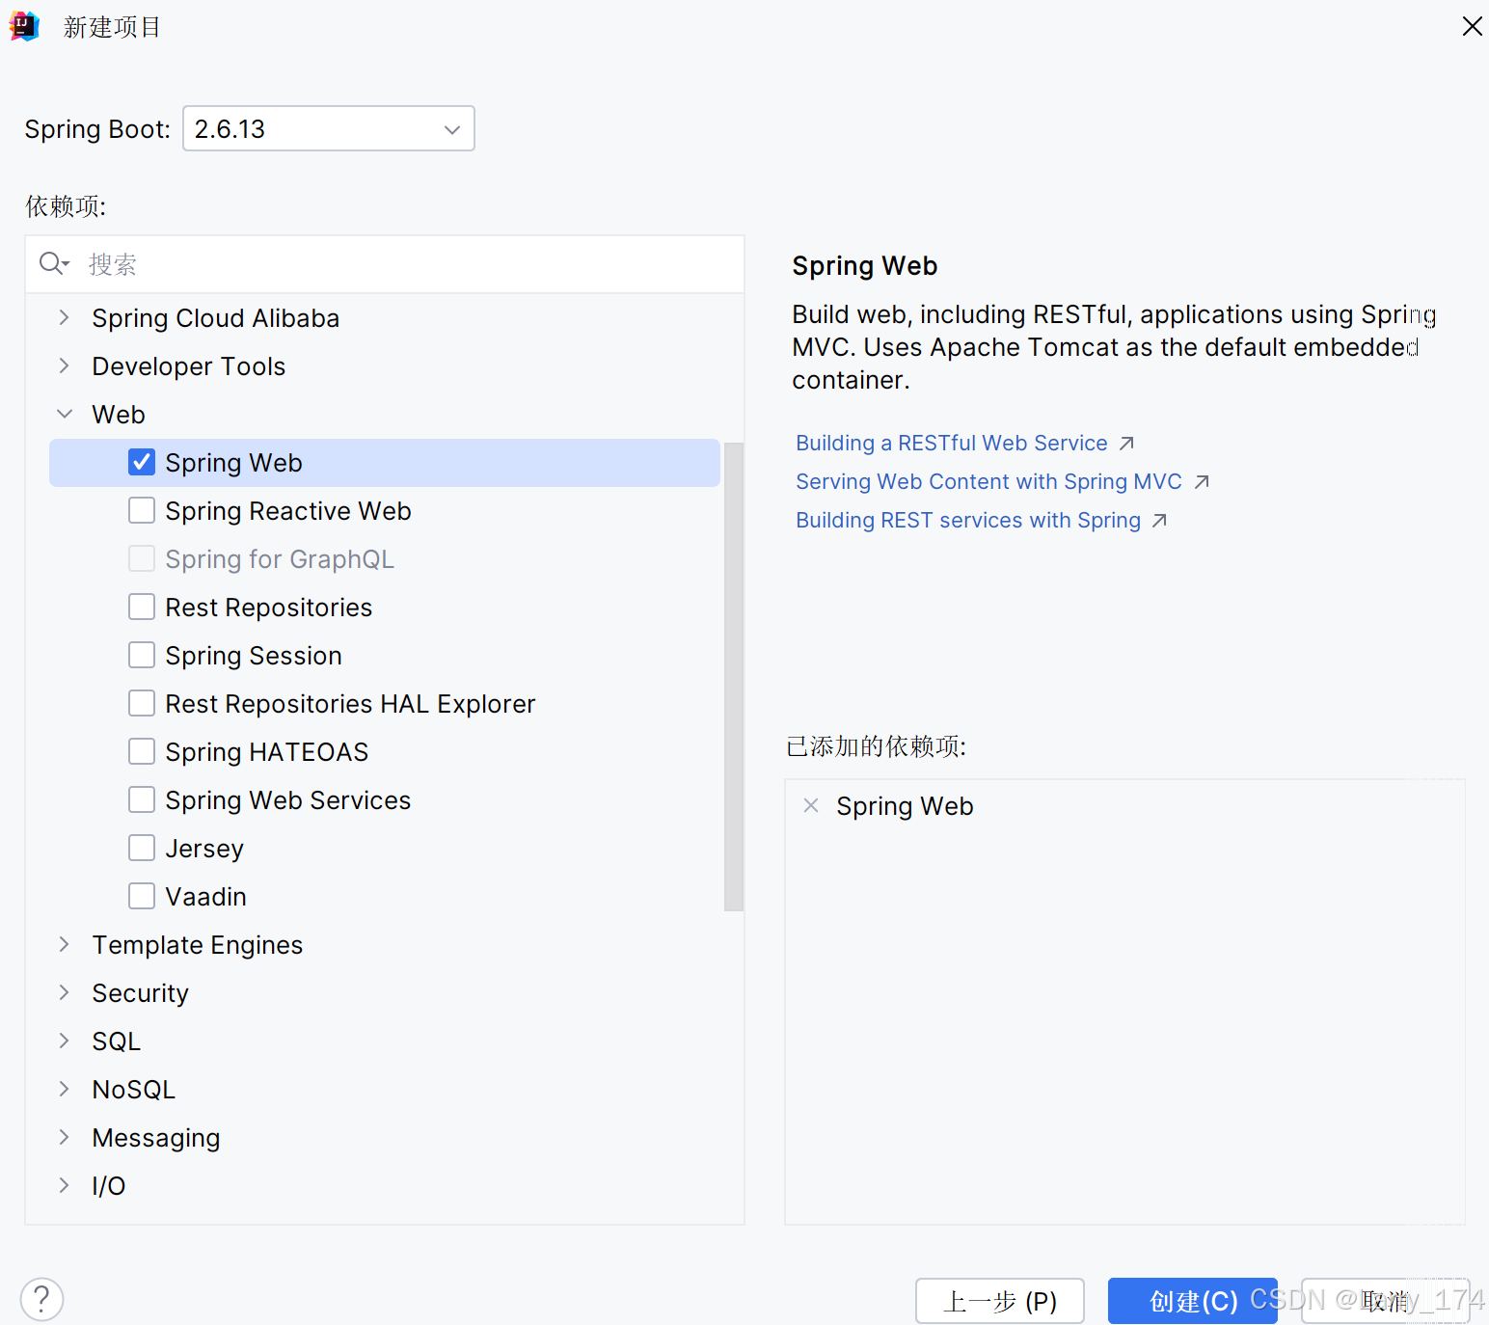Expand the Template Engines group

(x=64, y=944)
